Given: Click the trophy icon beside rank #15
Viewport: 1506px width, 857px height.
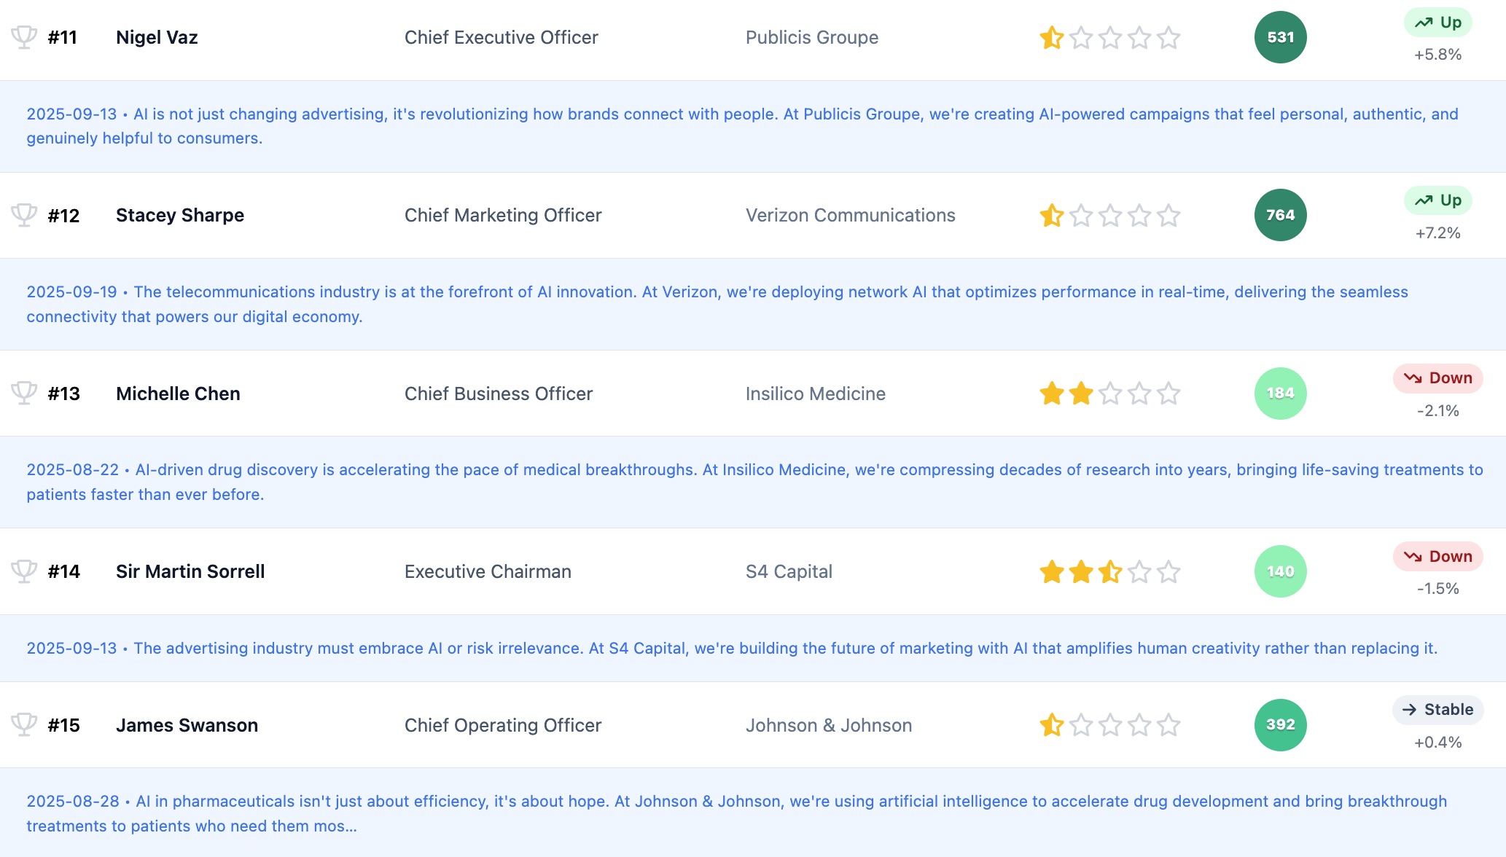Looking at the screenshot, I should [24, 724].
